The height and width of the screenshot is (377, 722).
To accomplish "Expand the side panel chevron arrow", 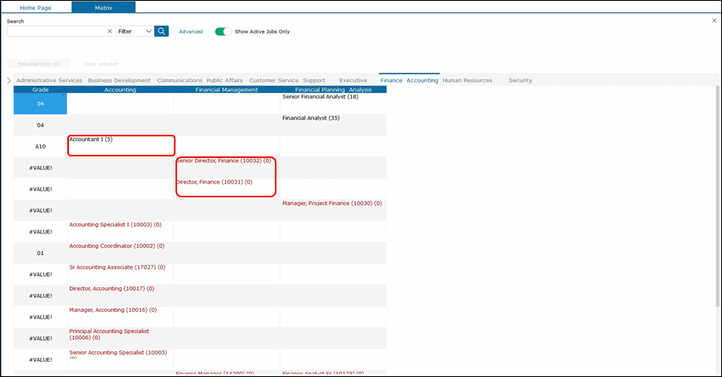I will 9,80.
